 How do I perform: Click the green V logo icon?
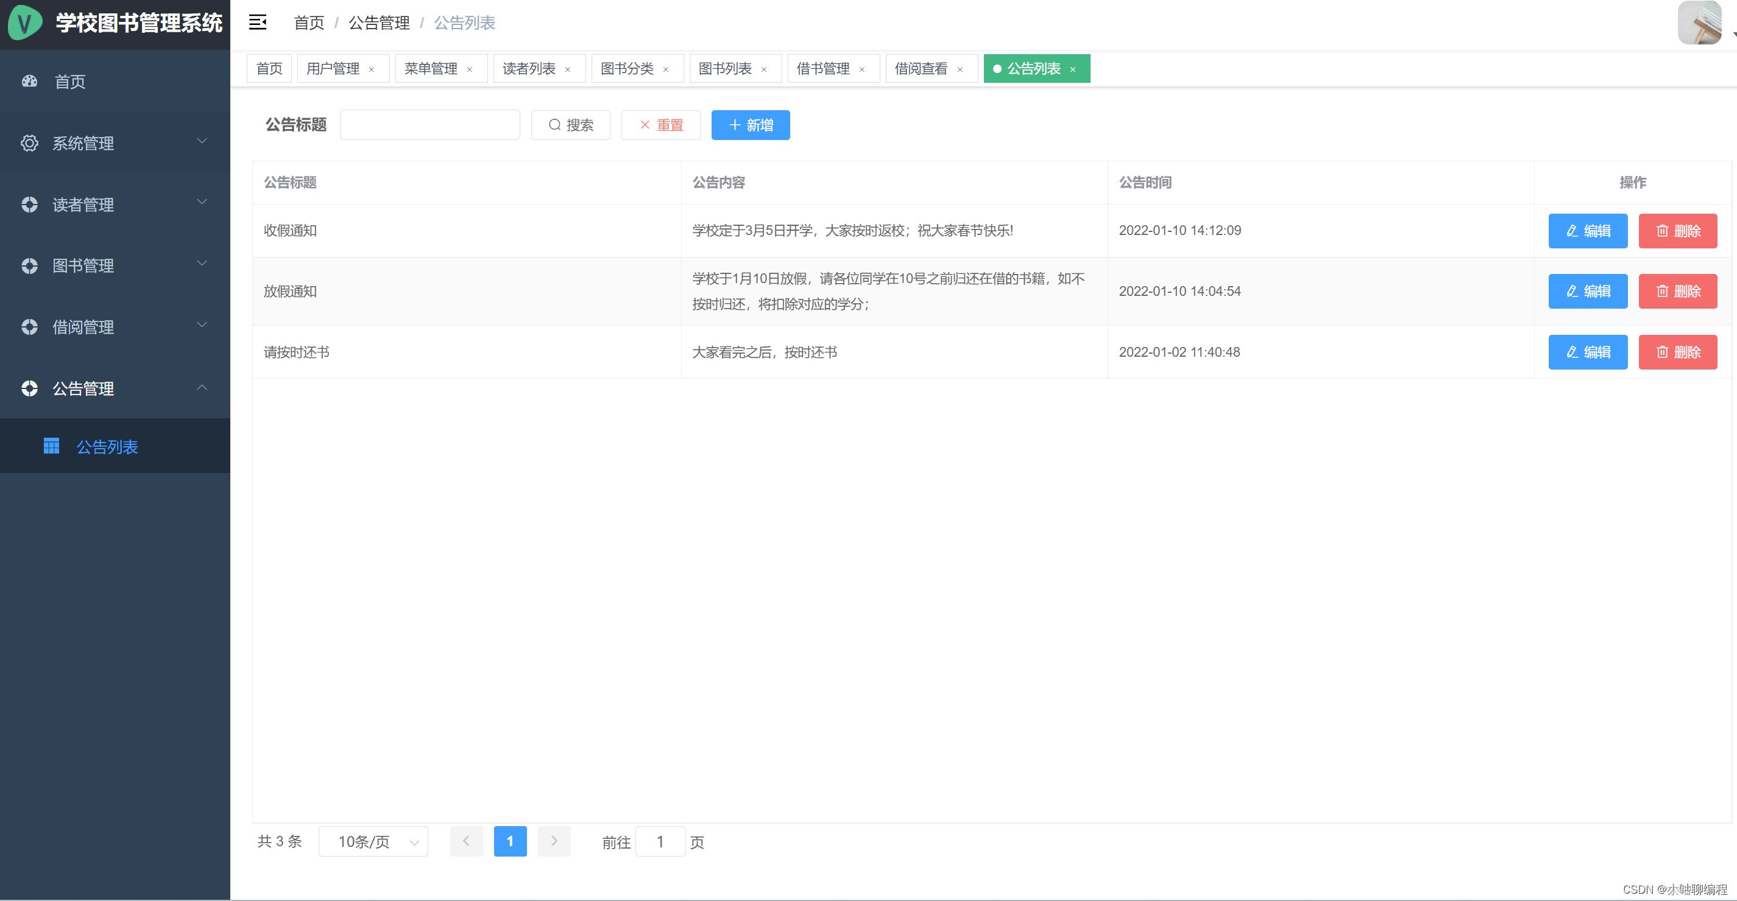(x=25, y=23)
